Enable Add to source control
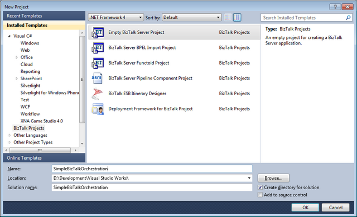The height and width of the screenshot is (217, 357). (x=260, y=195)
